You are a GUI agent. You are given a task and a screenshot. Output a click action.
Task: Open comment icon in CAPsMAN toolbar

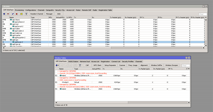click(21, 14)
